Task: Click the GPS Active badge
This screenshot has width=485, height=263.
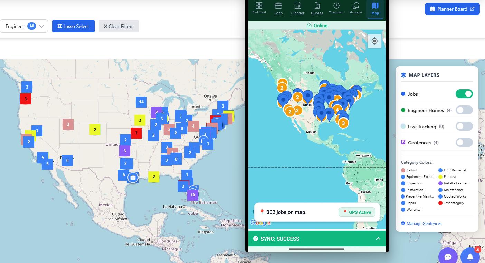Action: pyautogui.click(x=357, y=212)
